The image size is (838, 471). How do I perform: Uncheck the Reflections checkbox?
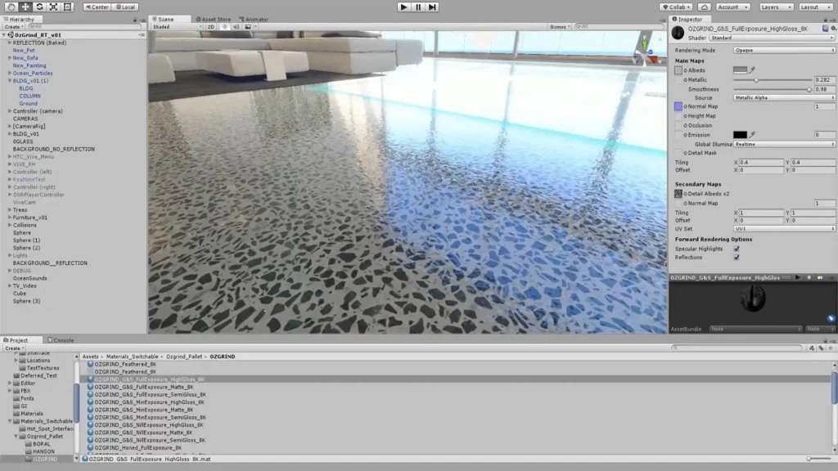(x=737, y=258)
